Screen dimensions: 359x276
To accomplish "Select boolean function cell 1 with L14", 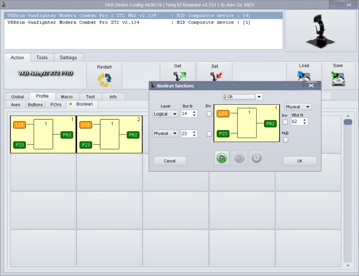I will 43,134.
